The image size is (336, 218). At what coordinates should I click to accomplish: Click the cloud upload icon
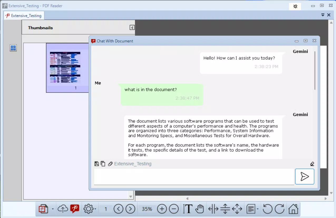pyautogui.click(x=62, y=209)
